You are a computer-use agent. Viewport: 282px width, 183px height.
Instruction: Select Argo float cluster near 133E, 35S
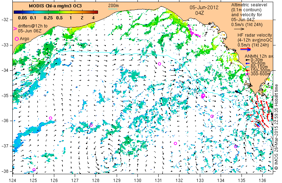203,96
